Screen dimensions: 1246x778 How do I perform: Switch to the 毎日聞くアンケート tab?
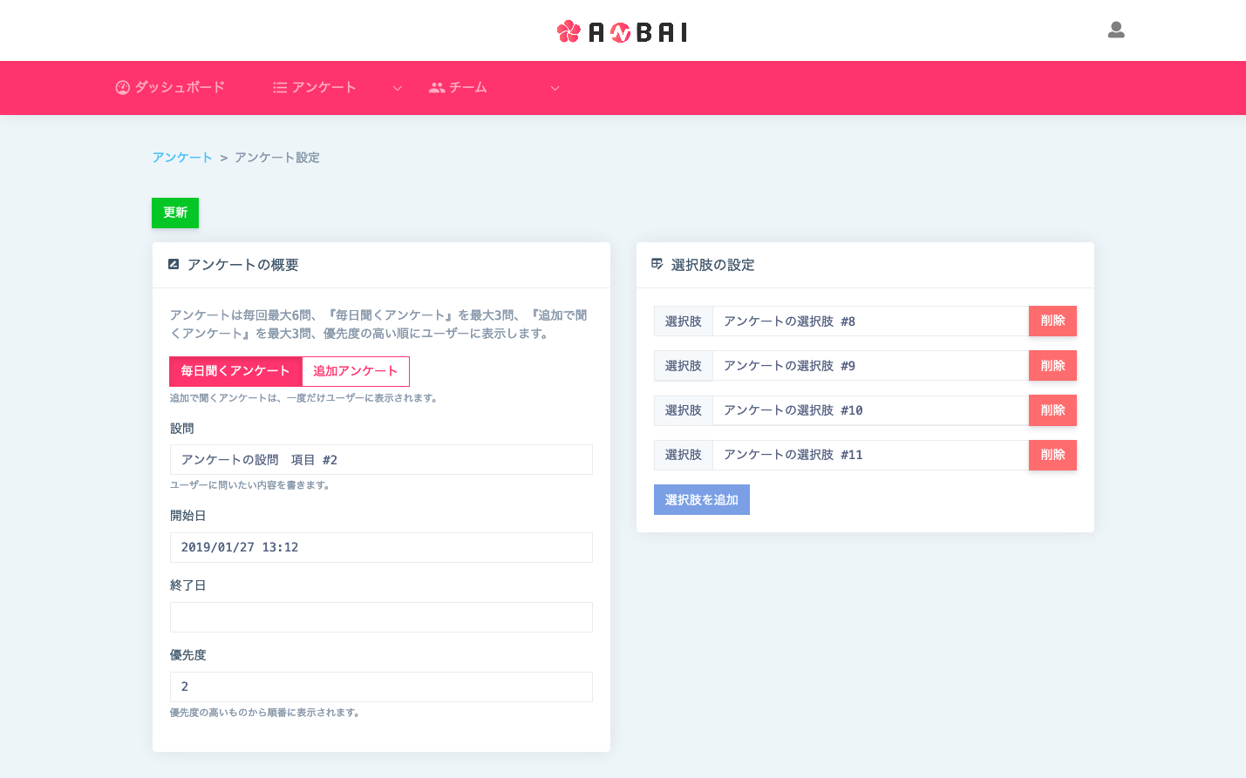pyautogui.click(x=235, y=371)
